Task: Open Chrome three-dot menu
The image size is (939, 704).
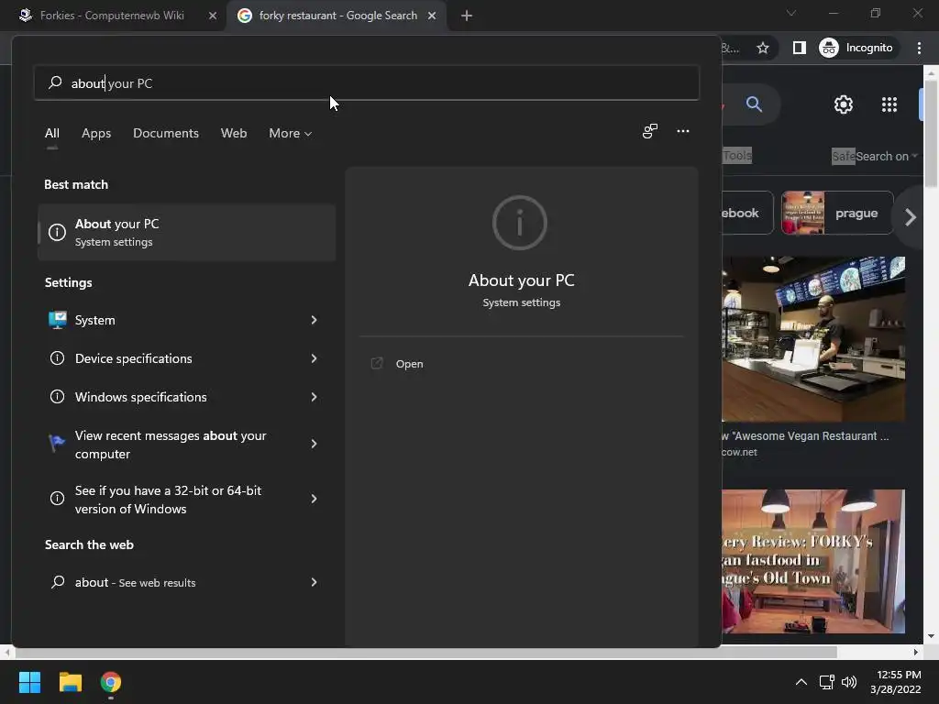Action: tap(919, 48)
